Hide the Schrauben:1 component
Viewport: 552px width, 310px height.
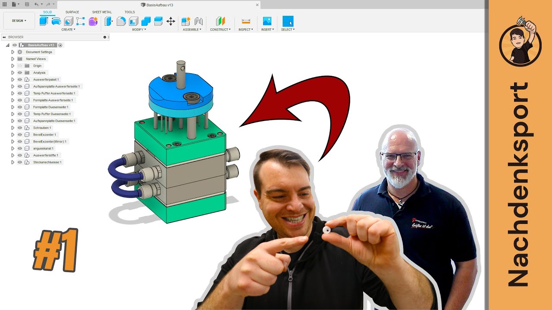point(20,128)
